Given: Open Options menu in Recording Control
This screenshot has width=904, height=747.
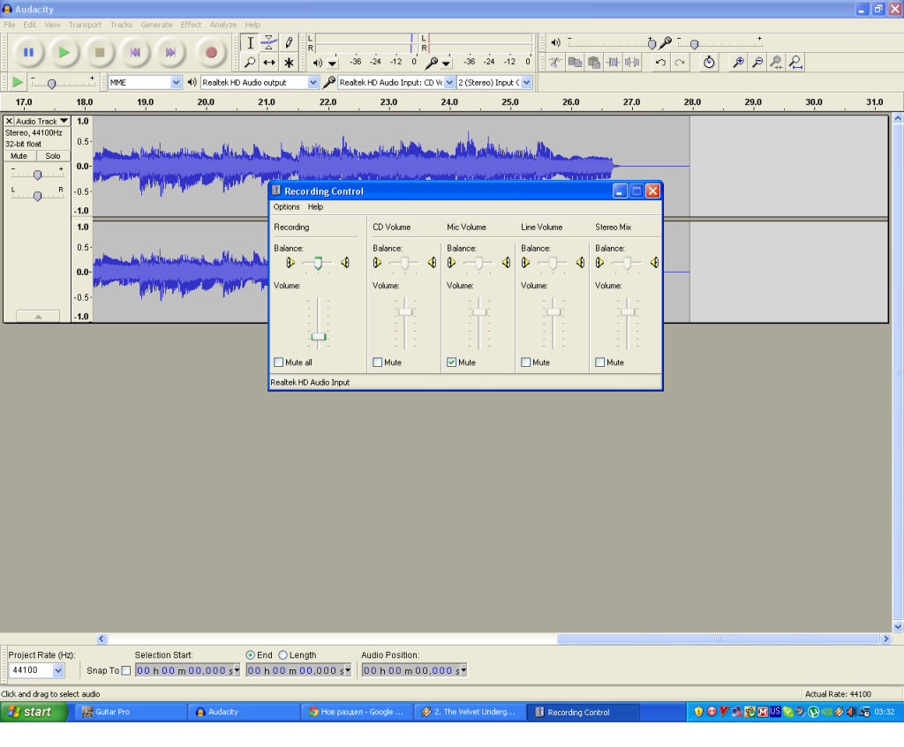Looking at the screenshot, I should pos(286,207).
